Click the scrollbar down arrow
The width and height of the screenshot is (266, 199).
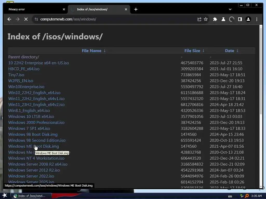[261, 187]
